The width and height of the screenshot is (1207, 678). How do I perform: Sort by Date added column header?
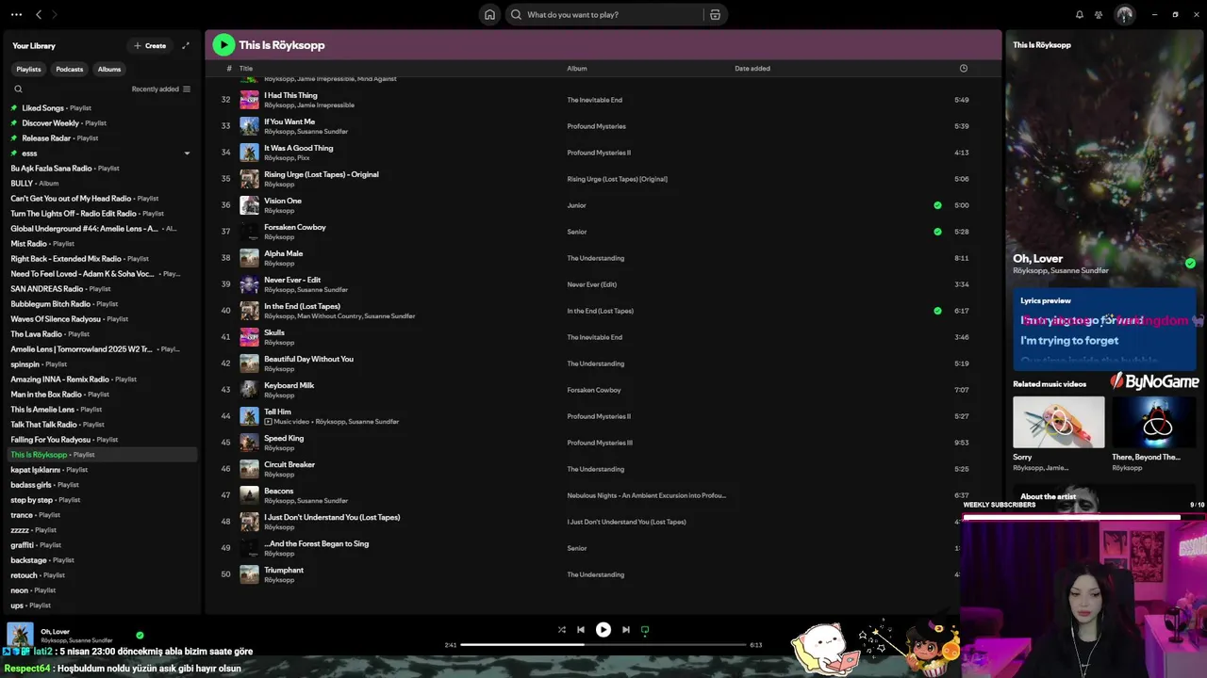pos(752,68)
